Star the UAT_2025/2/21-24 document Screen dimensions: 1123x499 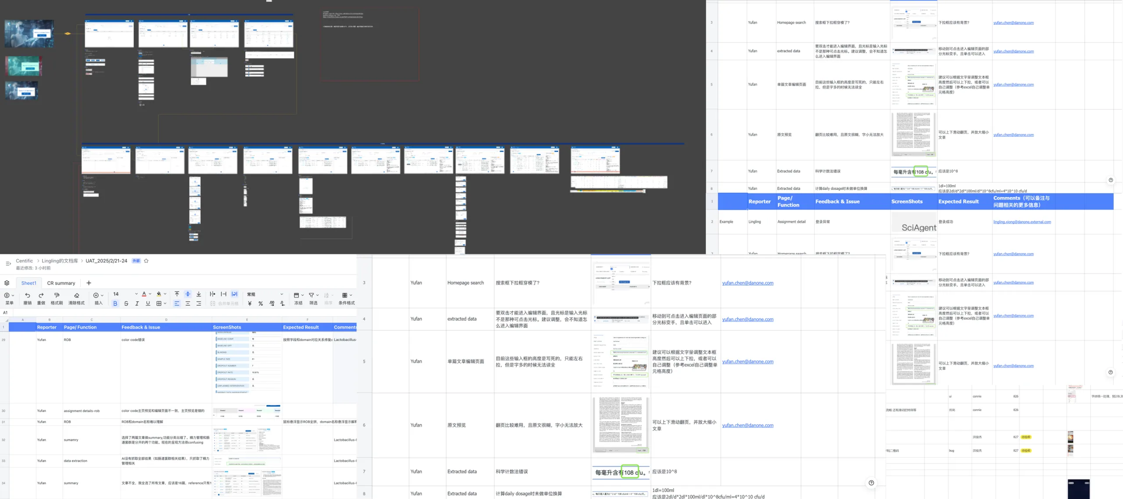(146, 261)
